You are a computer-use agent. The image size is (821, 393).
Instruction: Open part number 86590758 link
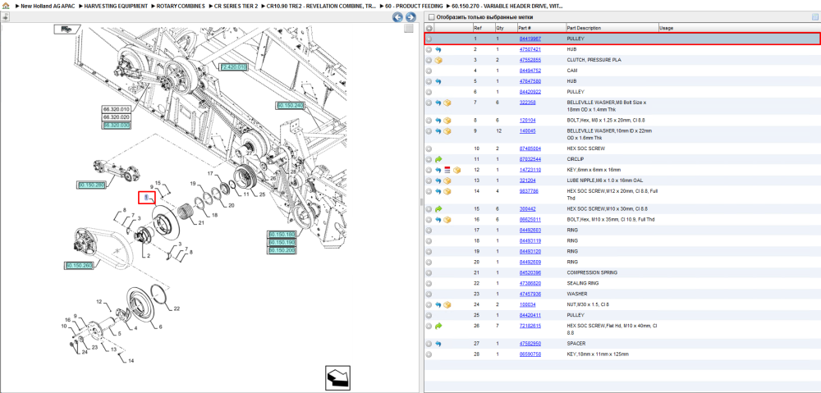[x=530, y=354]
